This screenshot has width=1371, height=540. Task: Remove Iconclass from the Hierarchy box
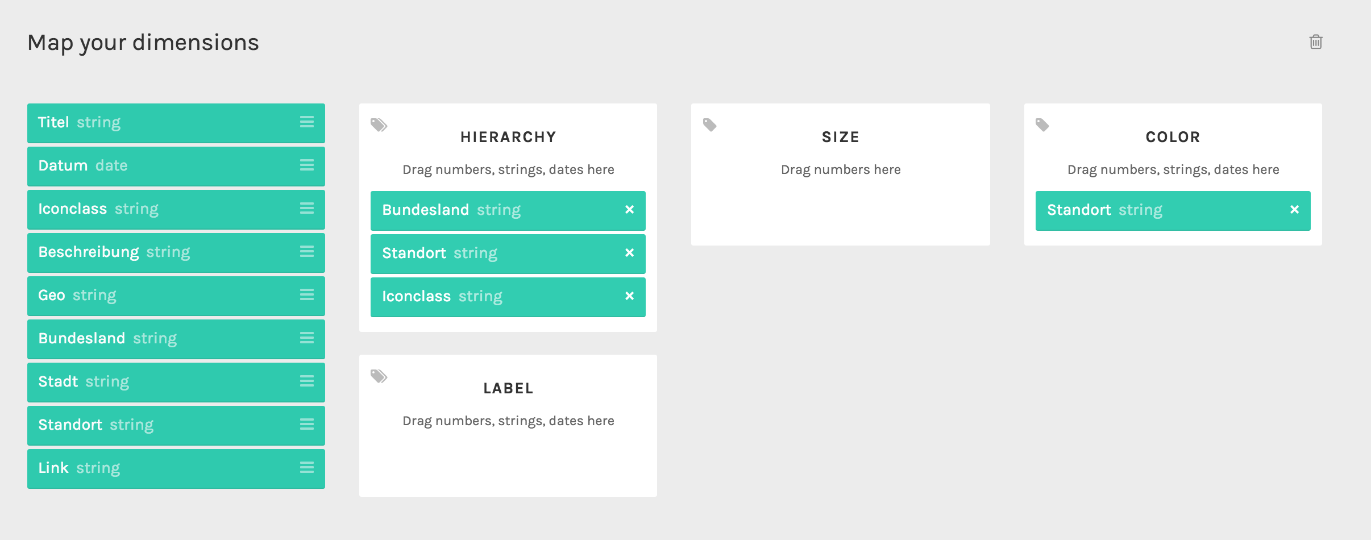coord(629,296)
